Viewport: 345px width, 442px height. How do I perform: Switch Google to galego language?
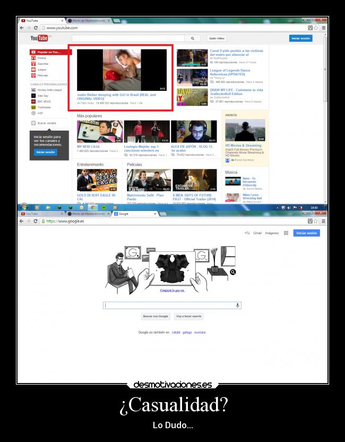(x=187, y=333)
